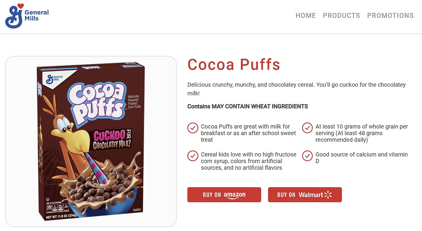Click the BUY ON Amazon button

[x=224, y=195]
